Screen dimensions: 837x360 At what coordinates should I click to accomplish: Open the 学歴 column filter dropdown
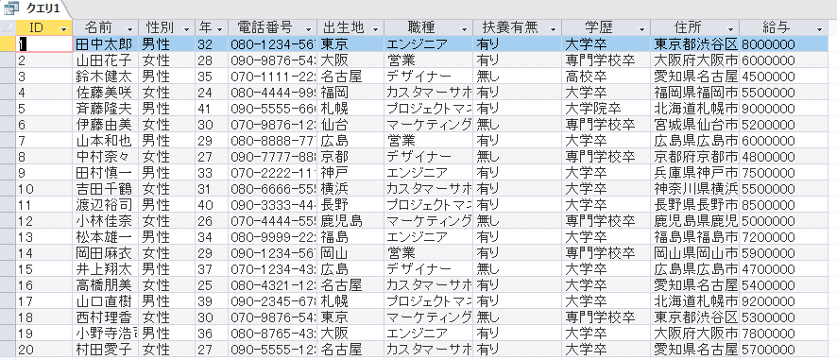pos(642,28)
